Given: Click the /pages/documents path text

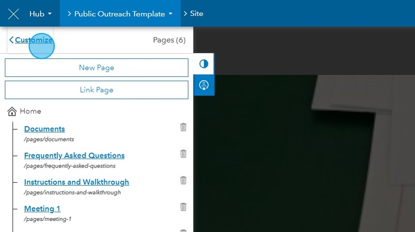Looking at the screenshot, I should 49,139.
